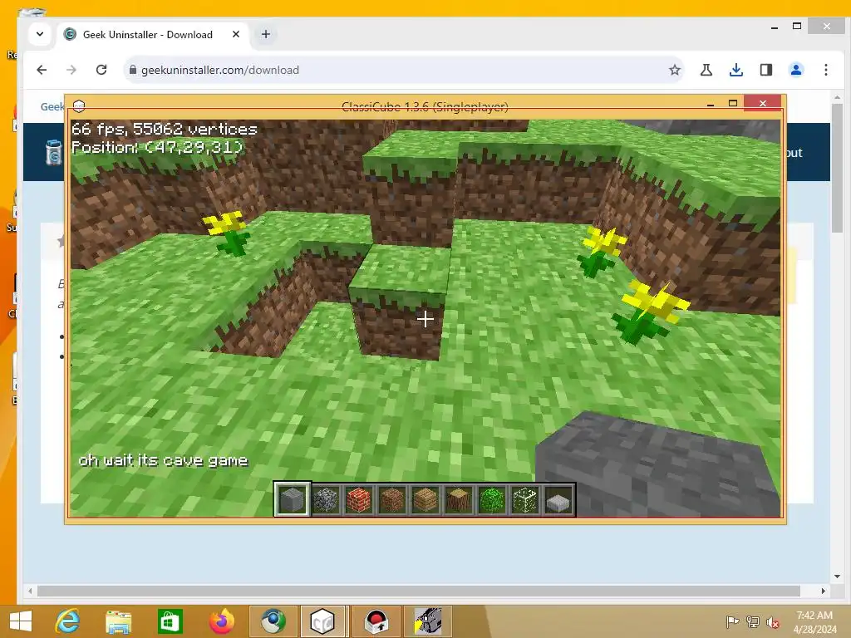Bookmark this page with the star icon
This screenshot has width=851, height=638.
point(675,70)
